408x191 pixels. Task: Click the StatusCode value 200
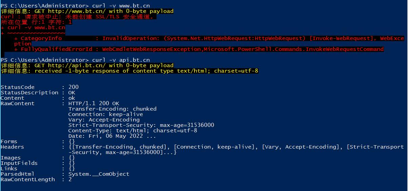click(x=74, y=87)
